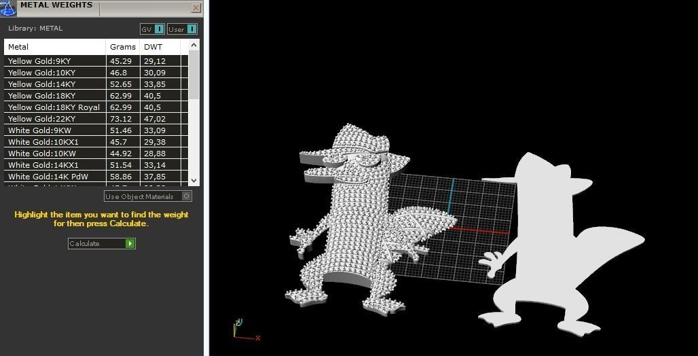
Task: Select the Yellow Gold:10KY row
Action: pos(96,73)
